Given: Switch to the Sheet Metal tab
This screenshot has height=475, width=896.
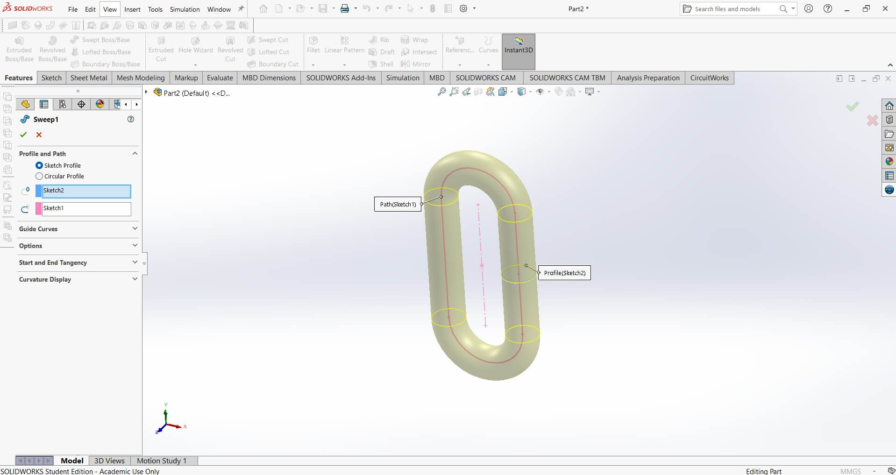Looking at the screenshot, I should [x=89, y=78].
